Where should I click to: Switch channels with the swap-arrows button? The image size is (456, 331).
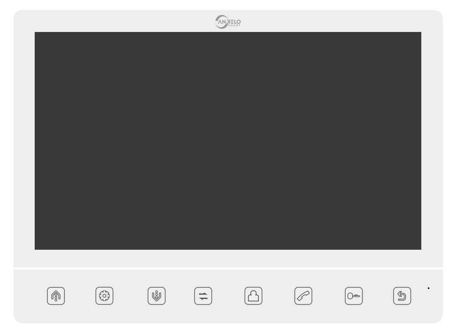click(203, 296)
